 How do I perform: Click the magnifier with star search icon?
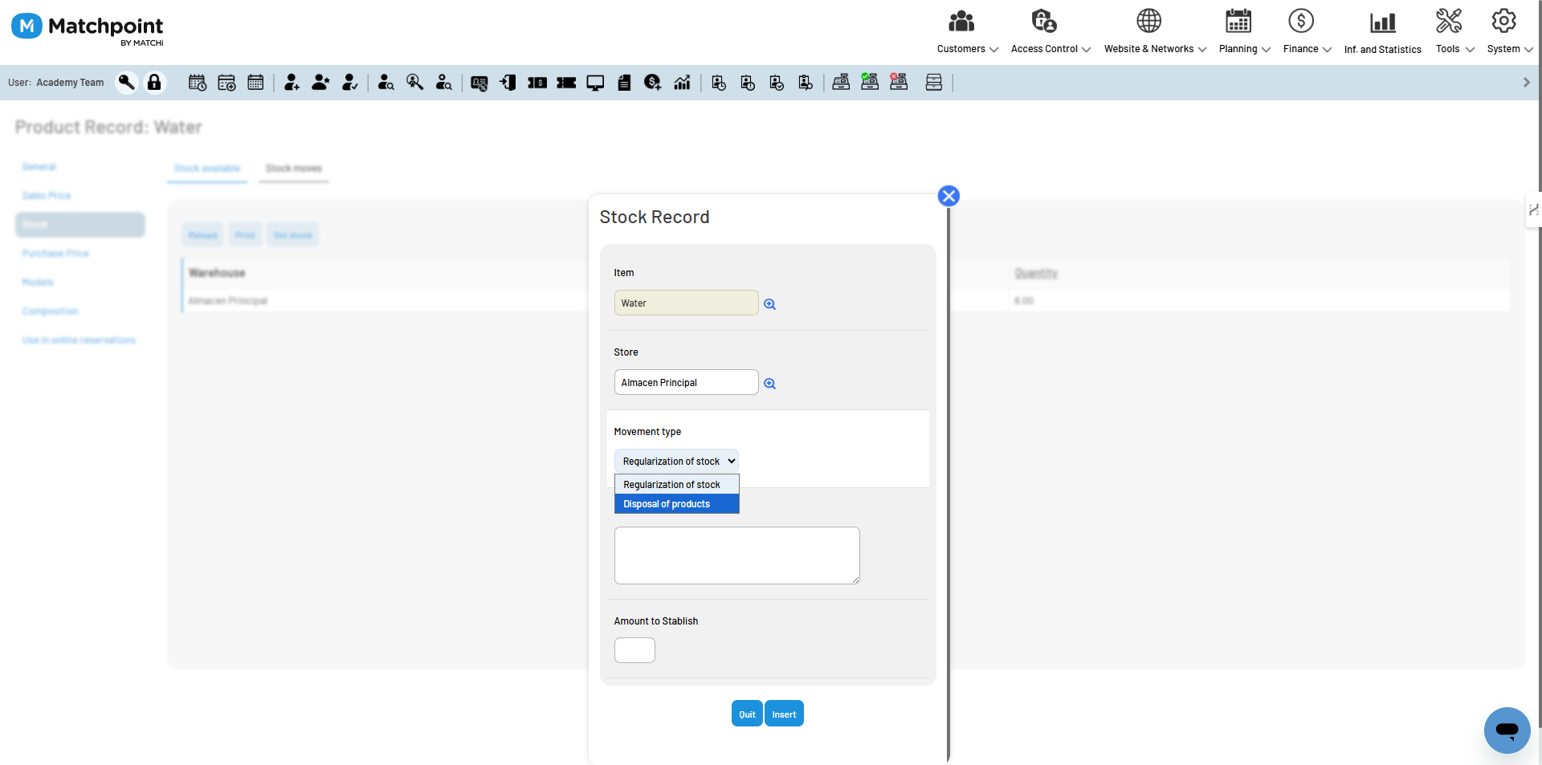415,83
